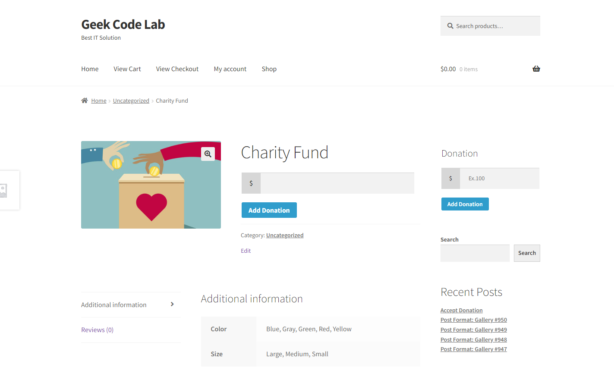Click the magnifier zoom icon on product image
Screen dimensions: 614x380
(x=208, y=154)
